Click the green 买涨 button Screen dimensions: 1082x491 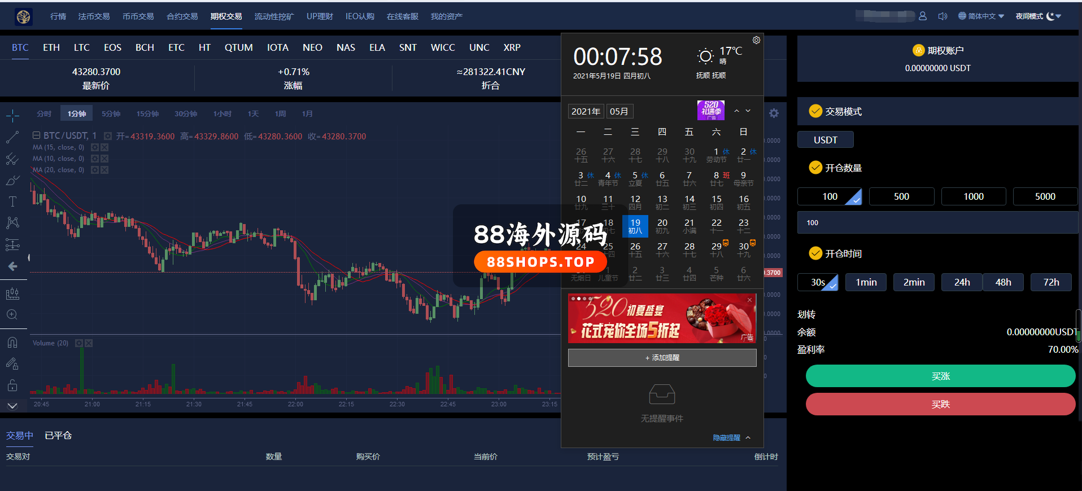click(940, 376)
